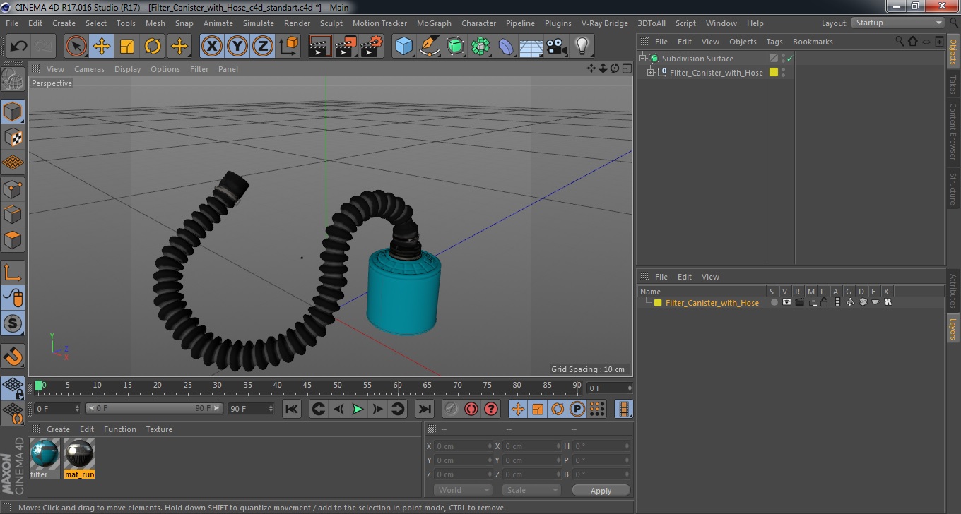Open the World coordinate dropdown
The image size is (961, 514).
tap(464, 490)
